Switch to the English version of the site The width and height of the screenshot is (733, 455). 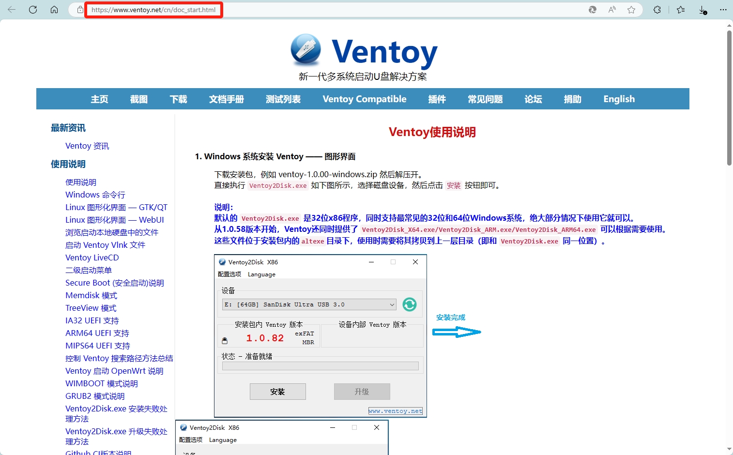pyautogui.click(x=618, y=99)
